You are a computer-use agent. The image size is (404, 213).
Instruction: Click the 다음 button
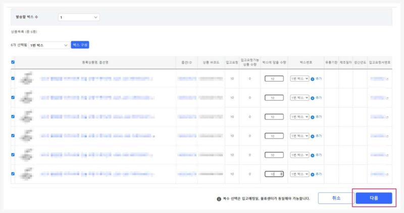tap(374, 198)
